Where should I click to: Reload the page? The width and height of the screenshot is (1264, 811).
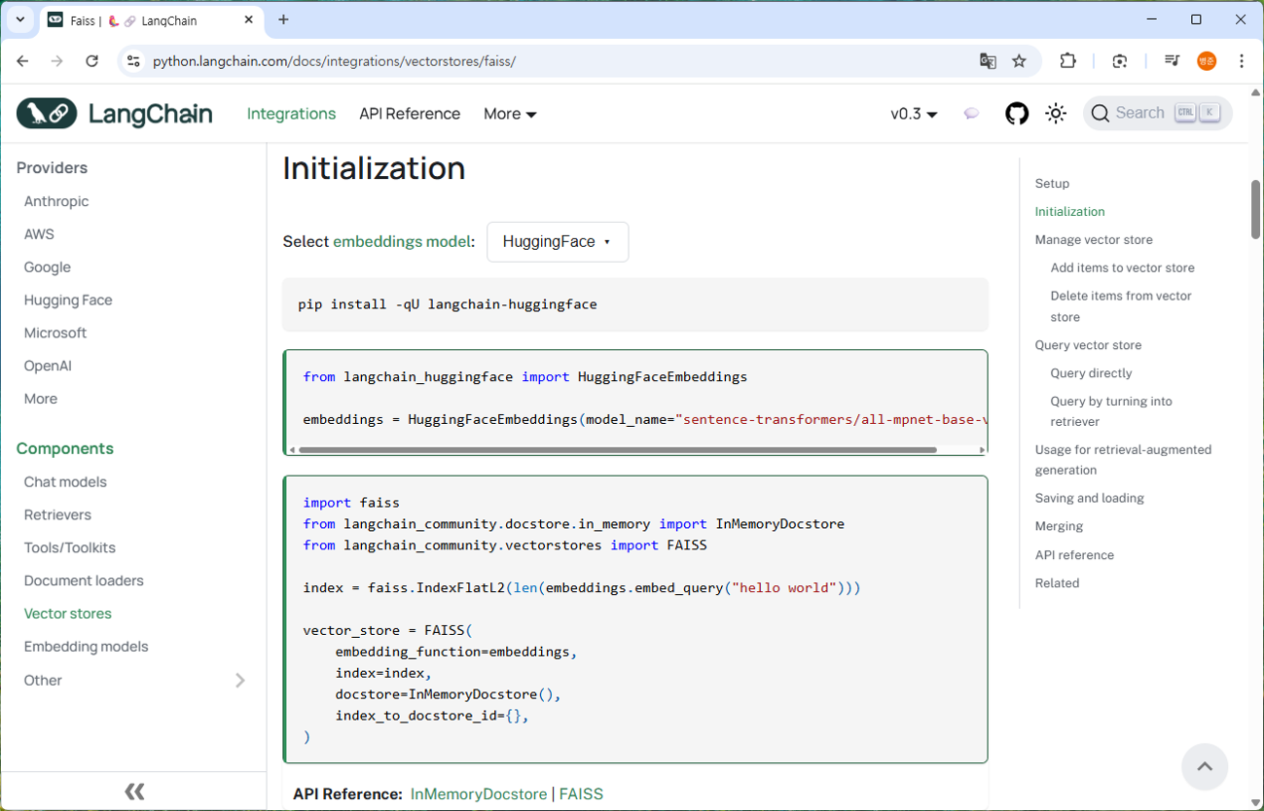click(x=91, y=60)
